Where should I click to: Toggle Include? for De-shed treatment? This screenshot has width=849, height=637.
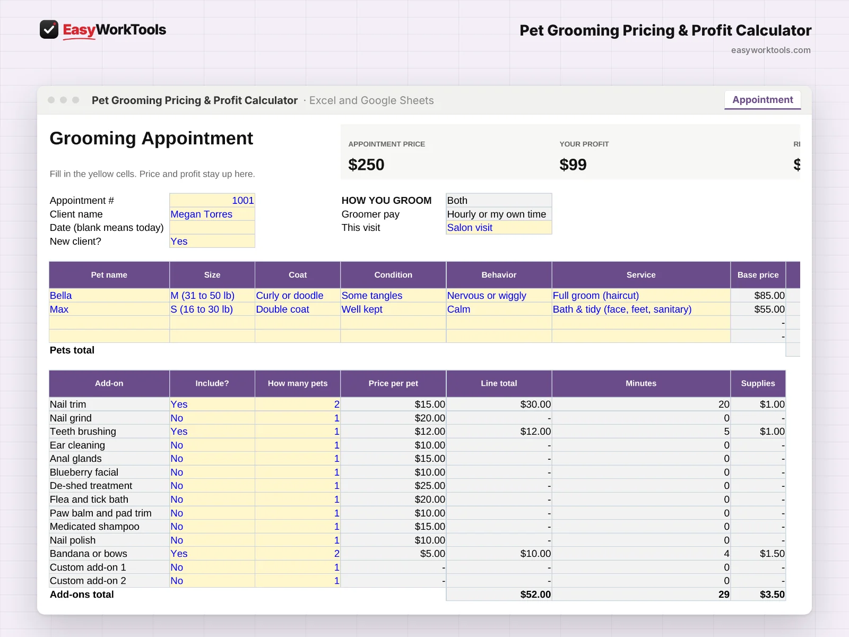pyautogui.click(x=212, y=485)
